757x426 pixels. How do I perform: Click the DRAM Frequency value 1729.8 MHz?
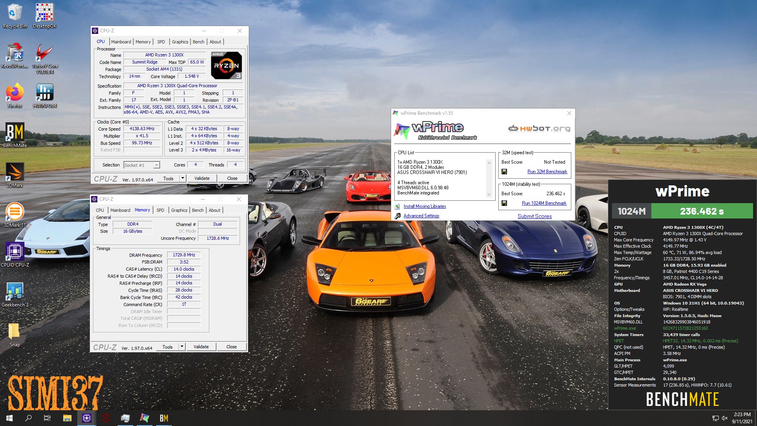[184, 255]
